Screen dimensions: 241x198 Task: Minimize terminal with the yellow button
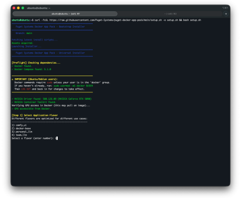click(x=18, y=8)
